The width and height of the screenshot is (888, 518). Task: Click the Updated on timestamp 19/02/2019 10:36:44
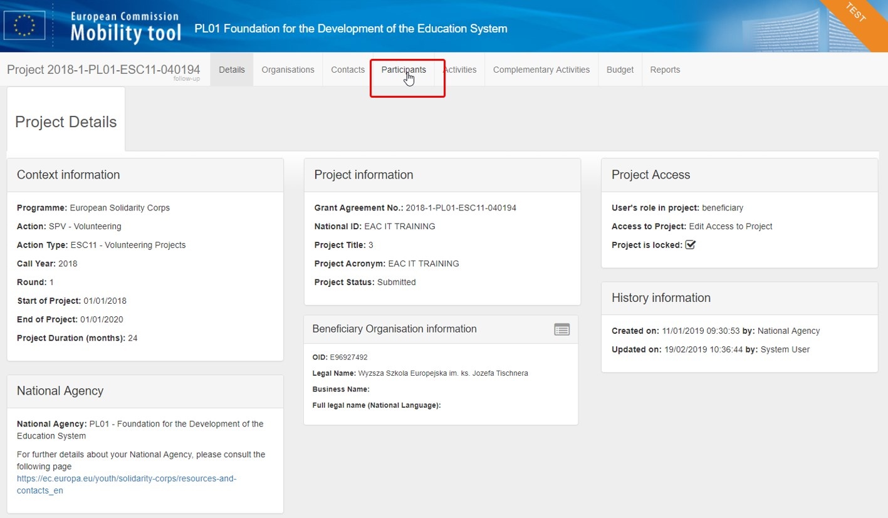click(x=703, y=350)
